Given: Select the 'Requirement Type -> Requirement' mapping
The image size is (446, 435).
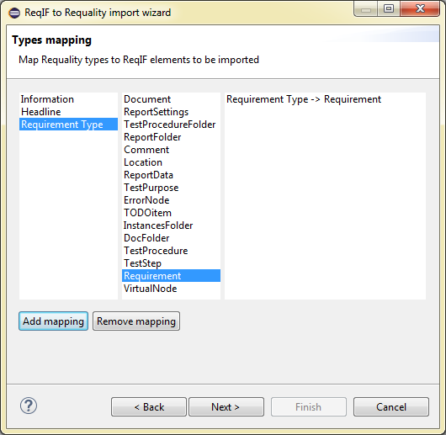Looking at the screenshot, I should click(325, 99).
